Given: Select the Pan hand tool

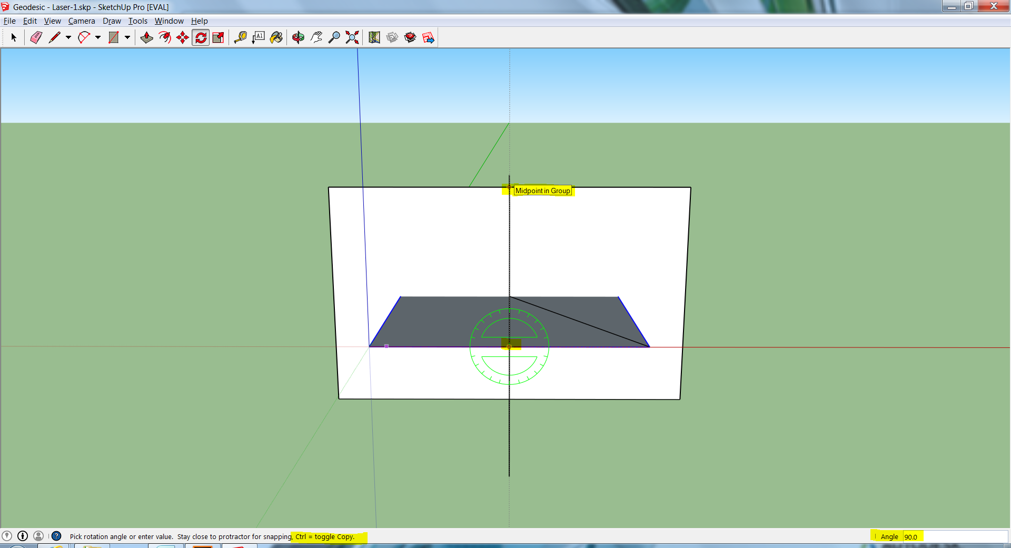Looking at the screenshot, I should [316, 37].
